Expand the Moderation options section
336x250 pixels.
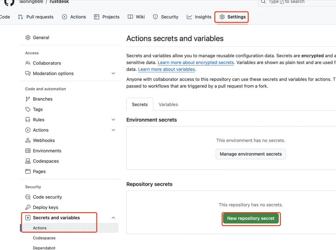(113, 74)
